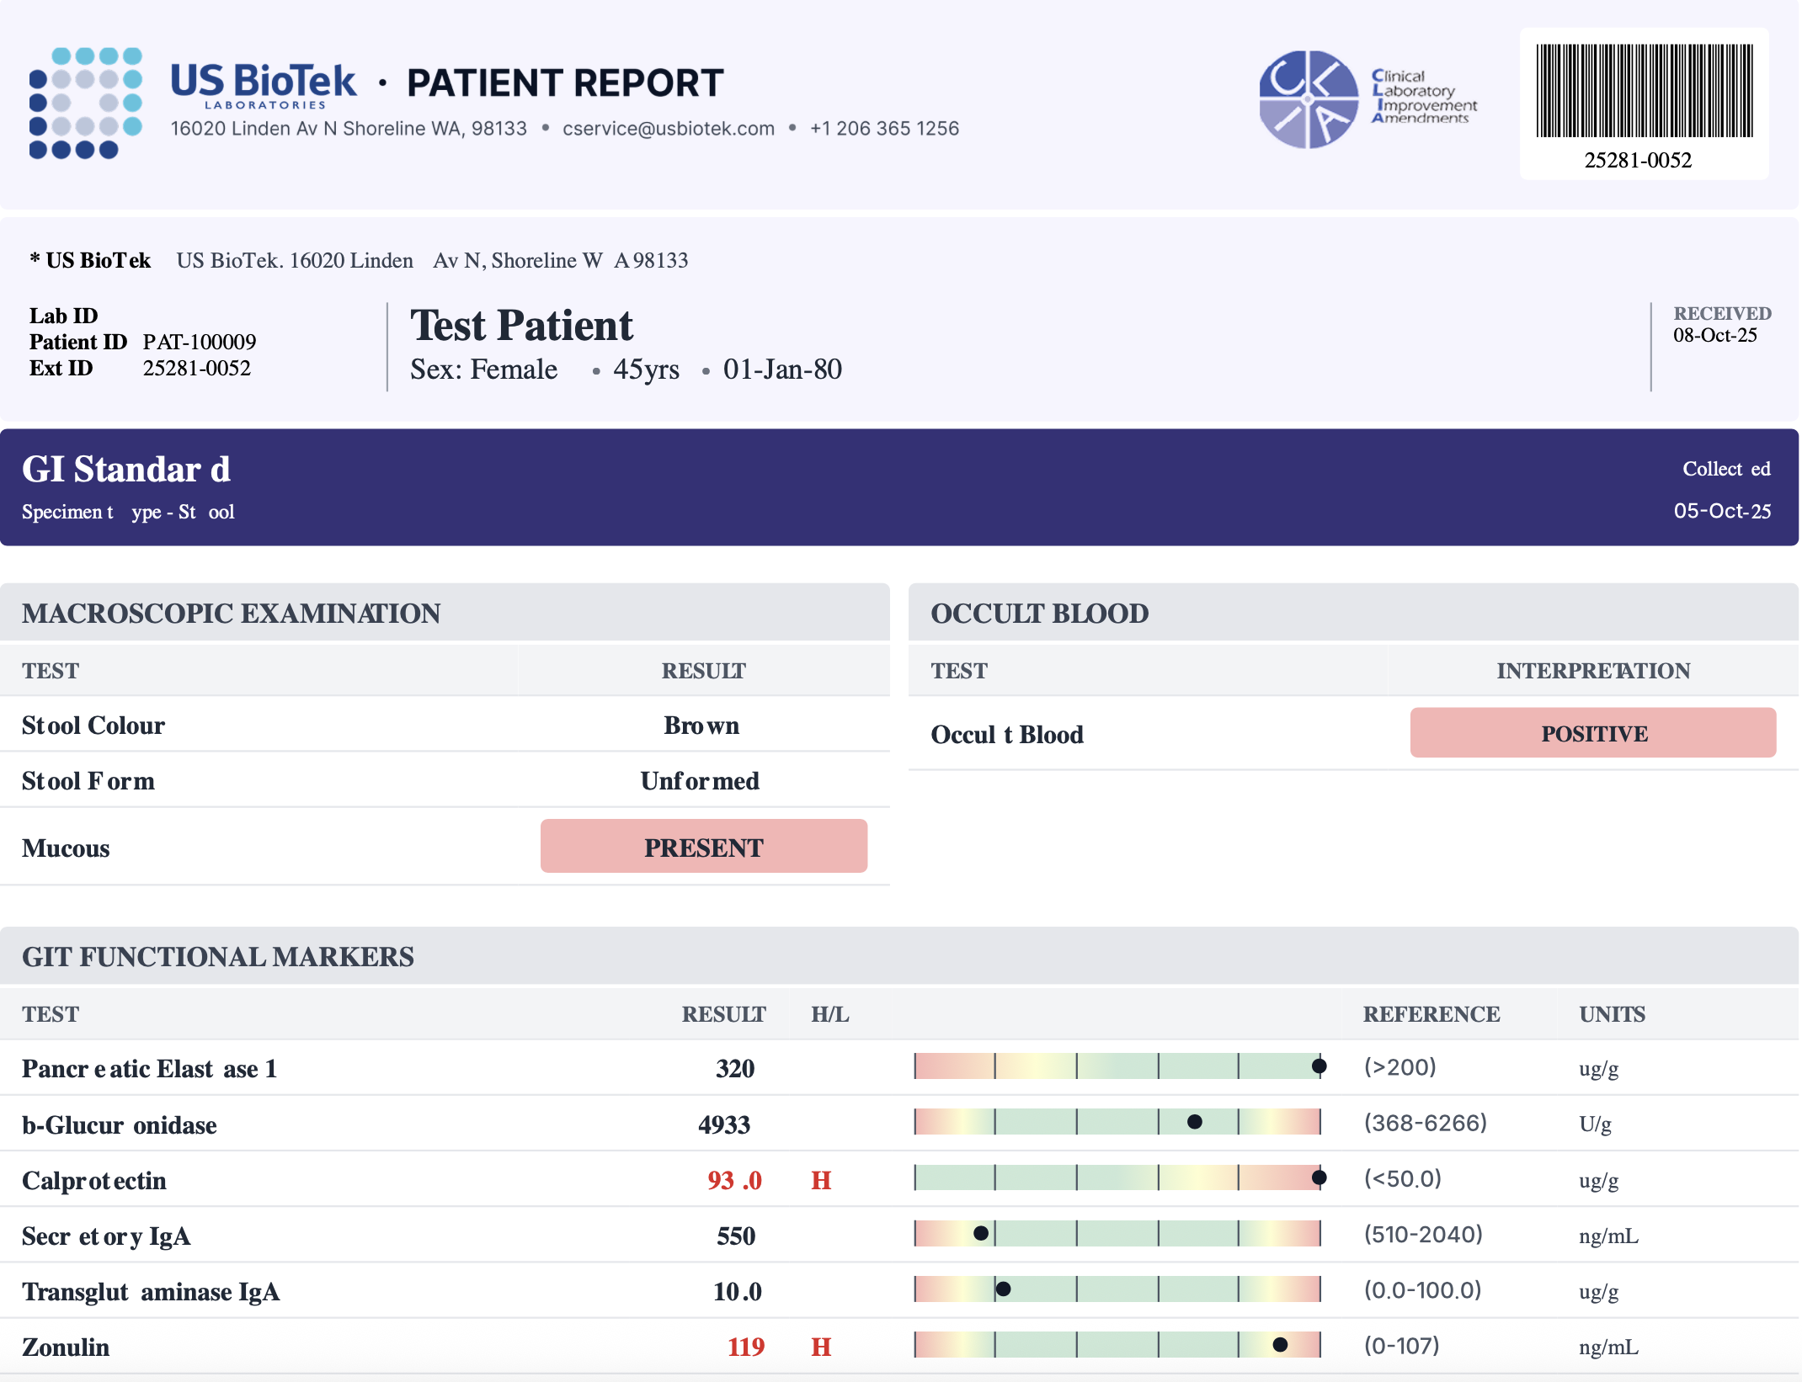
Task: Click the Mucous PRESENT result badge
Action: [704, 846]
